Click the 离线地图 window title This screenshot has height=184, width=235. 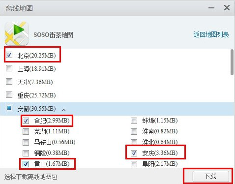coord(19,8)
